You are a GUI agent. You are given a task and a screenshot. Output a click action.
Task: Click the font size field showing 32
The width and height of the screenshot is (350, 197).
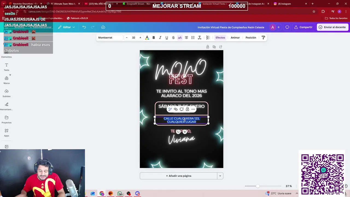(133, 37)
